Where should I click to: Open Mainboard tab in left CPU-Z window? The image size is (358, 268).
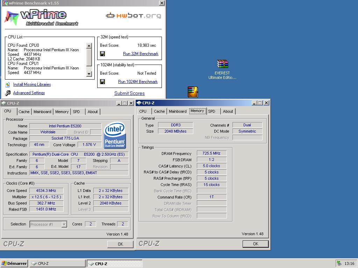(x=42, y=112)
